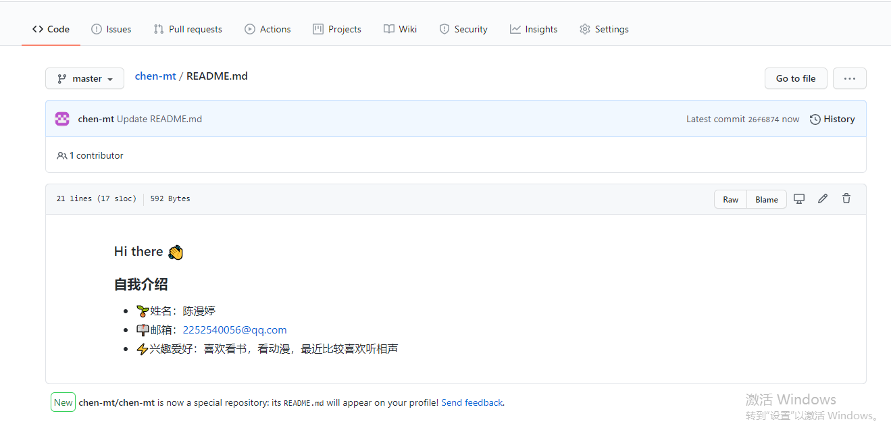
Task: View the Raw file
Action: tap(730, 199)
